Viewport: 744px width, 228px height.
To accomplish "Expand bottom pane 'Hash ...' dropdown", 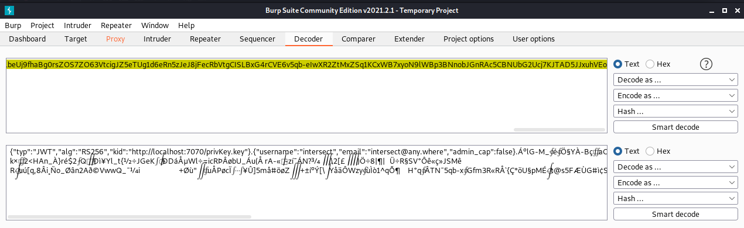I will point(675,198).
